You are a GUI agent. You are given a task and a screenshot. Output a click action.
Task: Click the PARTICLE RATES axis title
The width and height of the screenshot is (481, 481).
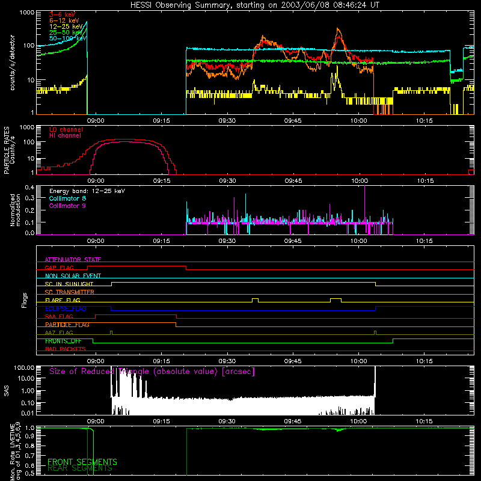[7, 150]
